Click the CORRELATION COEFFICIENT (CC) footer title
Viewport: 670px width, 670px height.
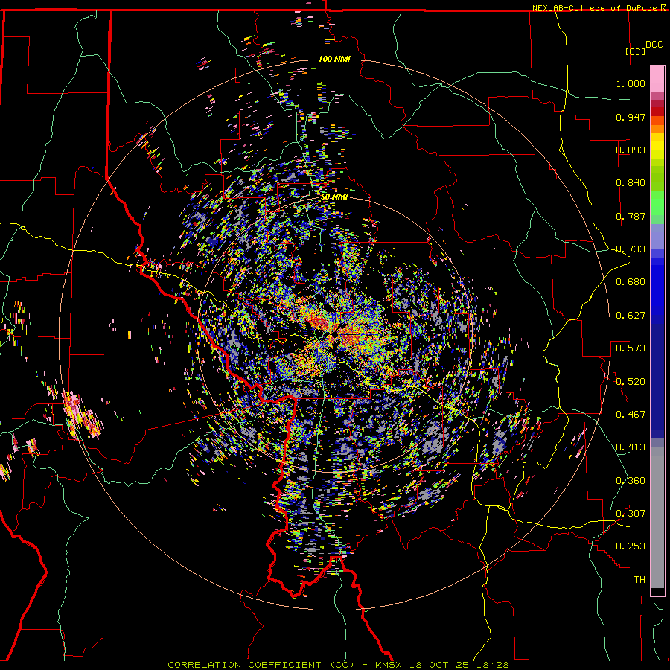point(261,665)
